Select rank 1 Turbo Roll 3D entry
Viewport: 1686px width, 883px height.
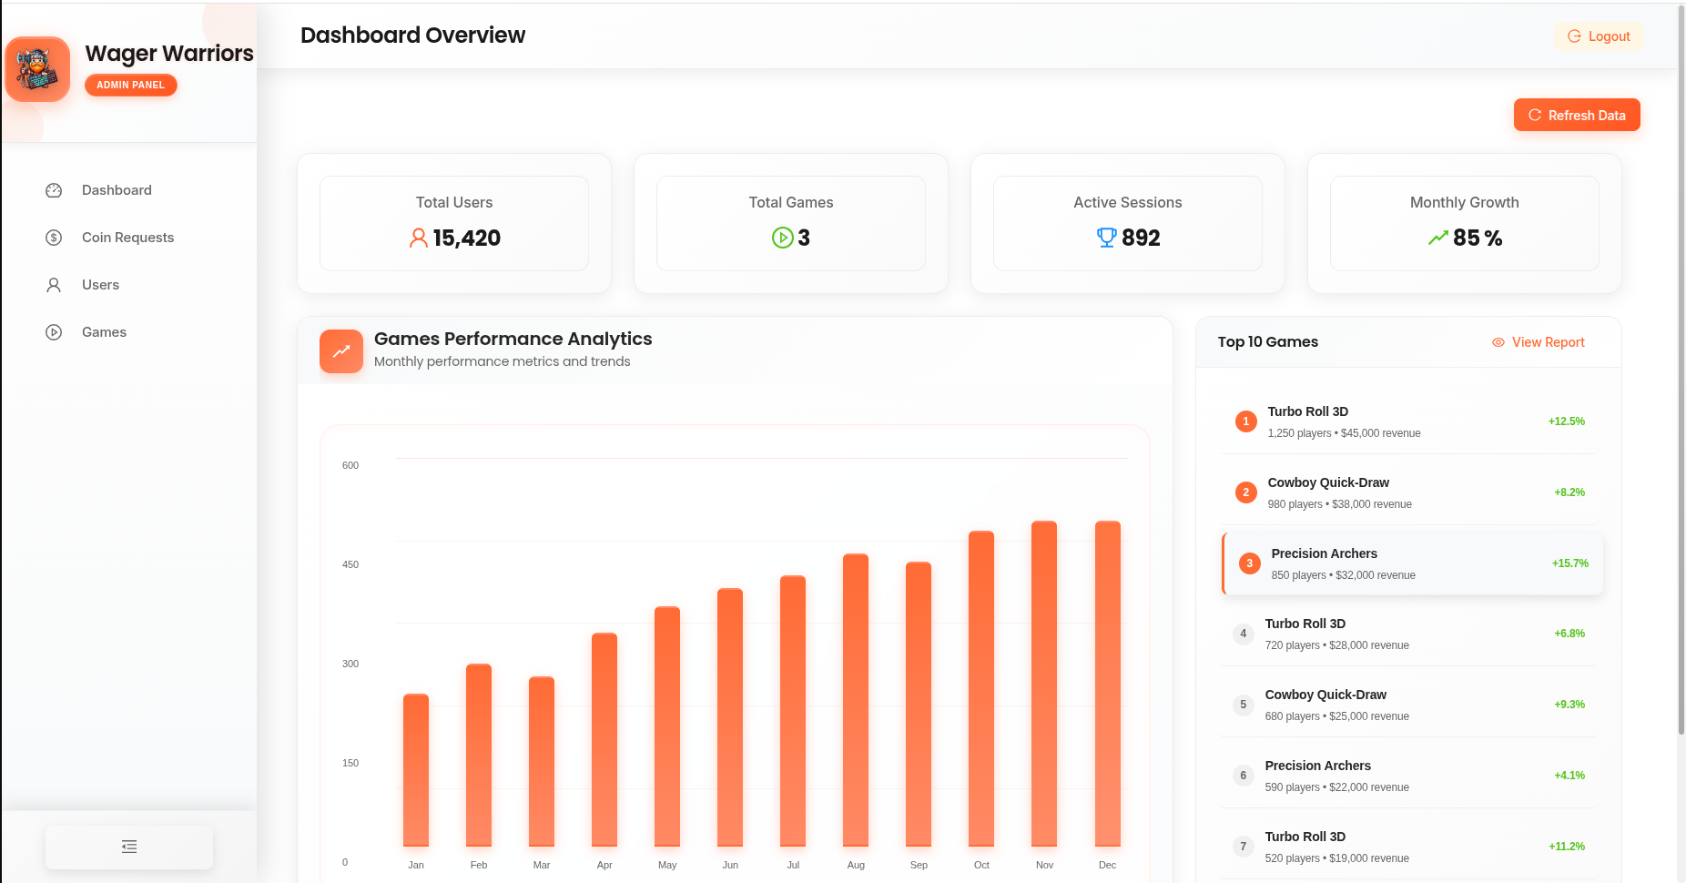tap(1409, 421)
